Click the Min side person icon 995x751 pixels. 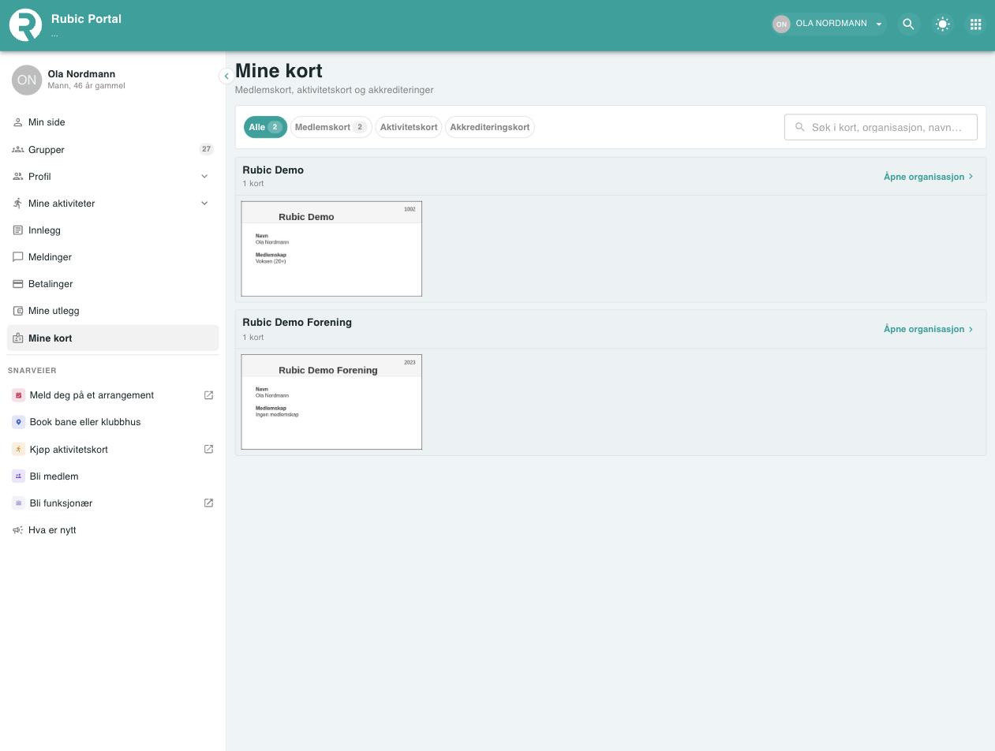(x=18, y=122)
